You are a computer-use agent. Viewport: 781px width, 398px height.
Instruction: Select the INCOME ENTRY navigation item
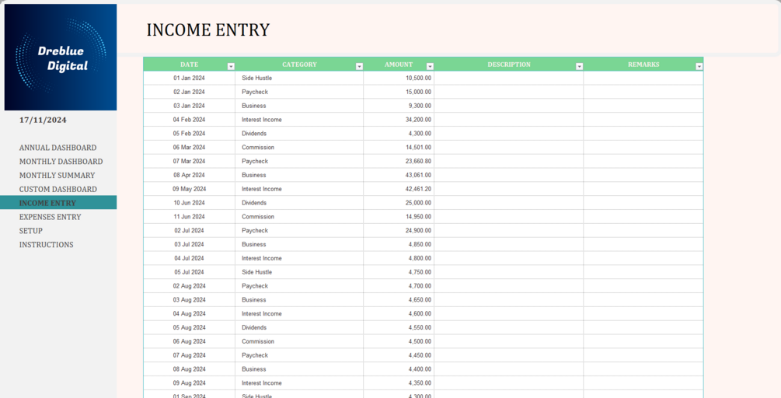click(x=58, y=203)
